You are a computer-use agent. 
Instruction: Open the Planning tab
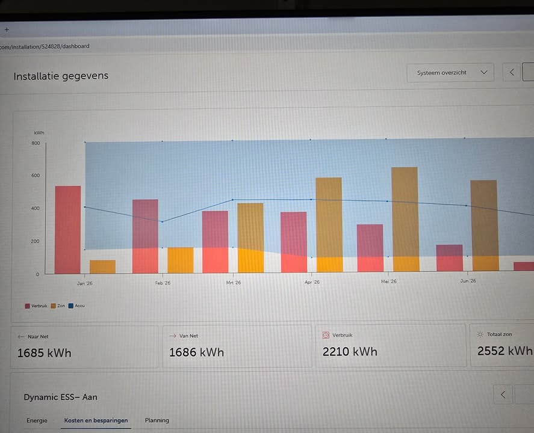(157, 420)
